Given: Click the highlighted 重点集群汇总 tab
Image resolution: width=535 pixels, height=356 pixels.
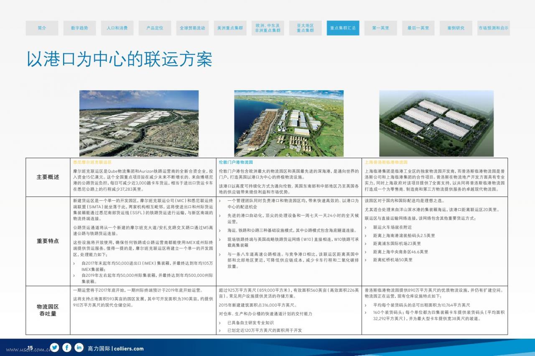Looking at the screenshot, I should (343, 28).
